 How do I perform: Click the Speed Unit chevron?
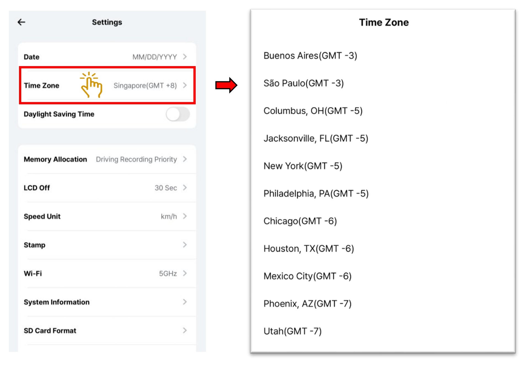[185, 216]
